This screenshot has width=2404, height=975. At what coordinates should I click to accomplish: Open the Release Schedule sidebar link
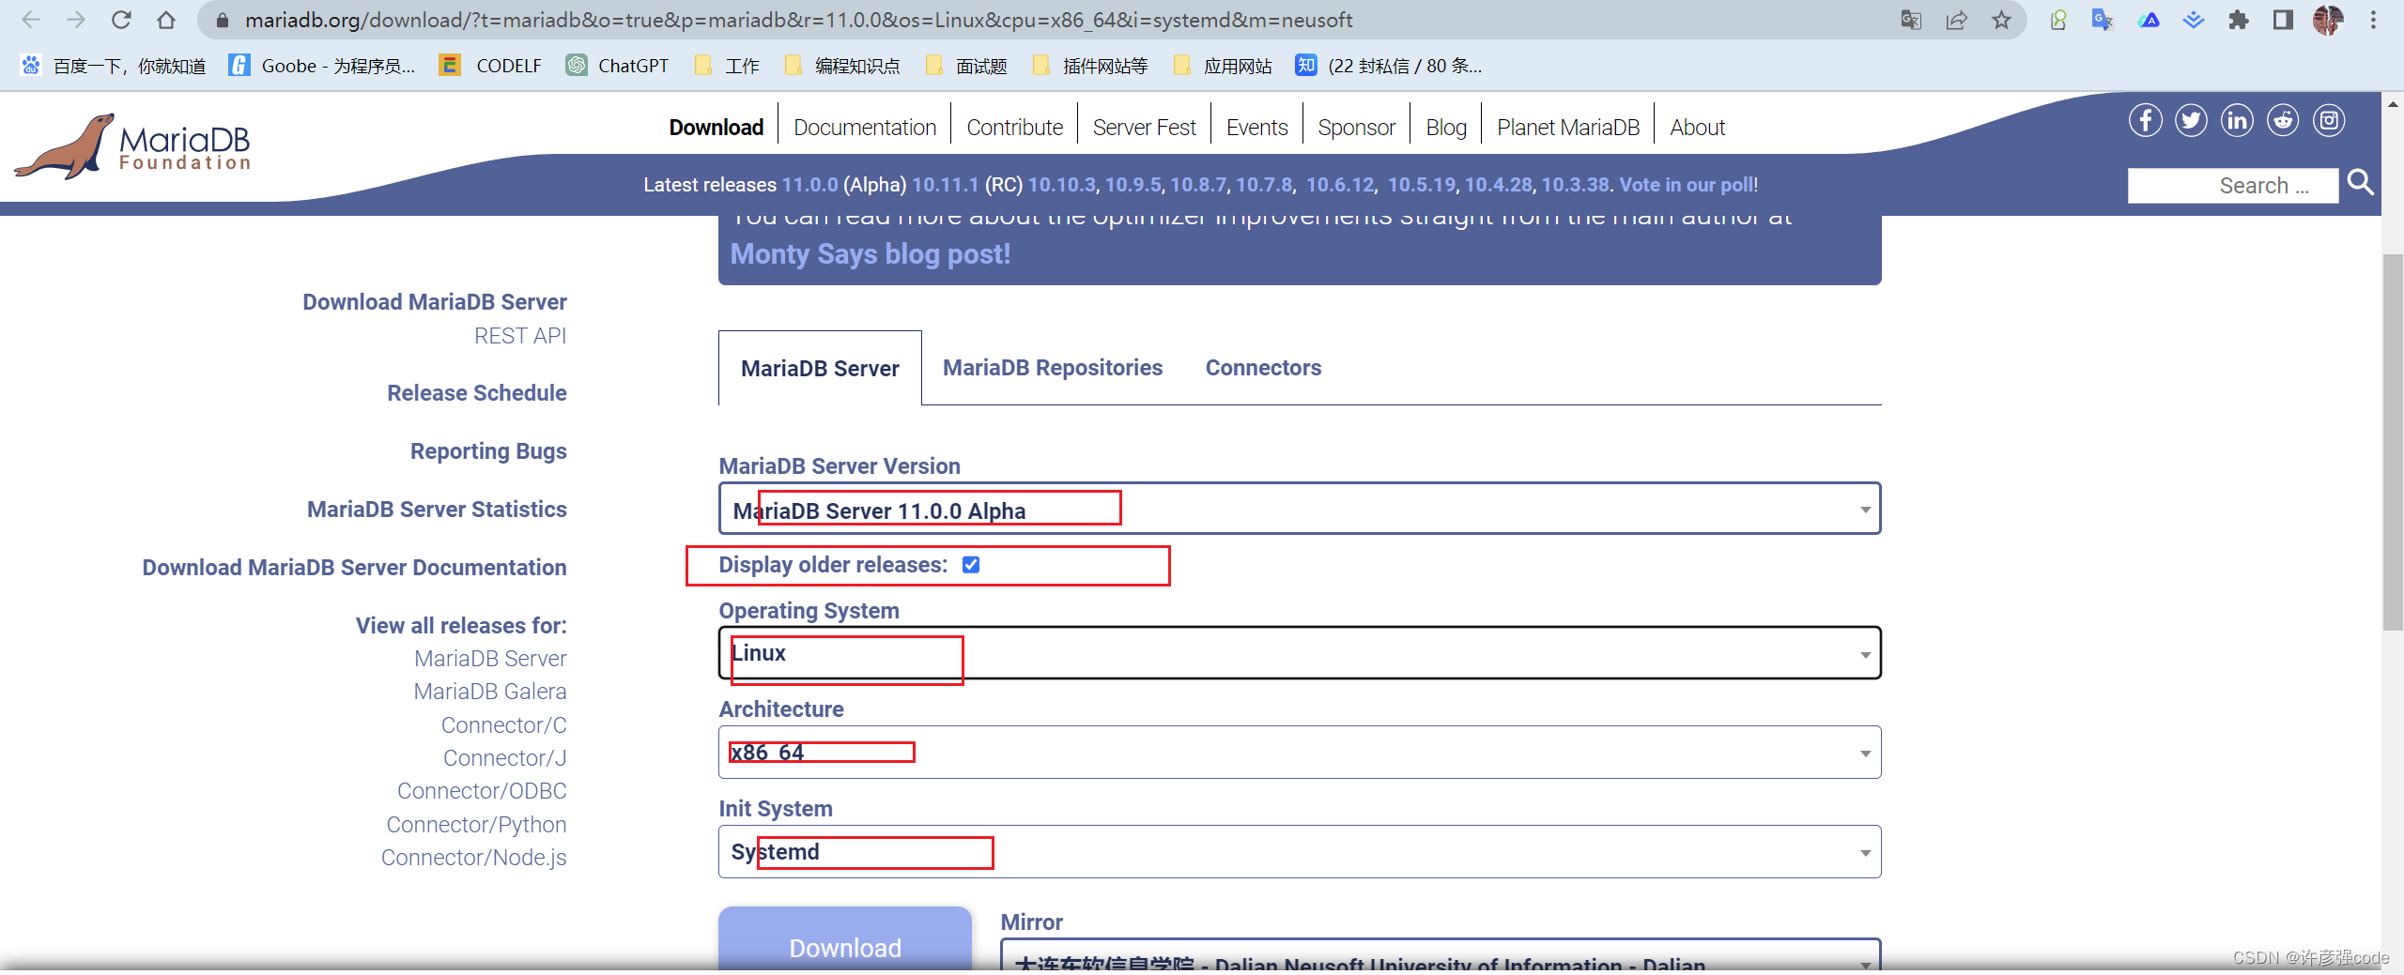pyautogui.click(x=476, y=392)
